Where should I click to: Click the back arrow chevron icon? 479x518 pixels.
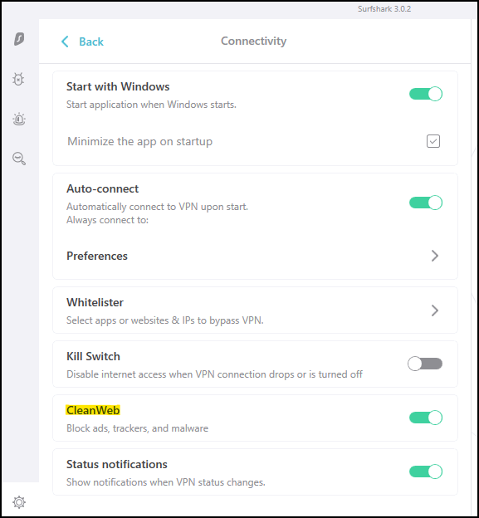pyautogui.click(x=65, y=42)
